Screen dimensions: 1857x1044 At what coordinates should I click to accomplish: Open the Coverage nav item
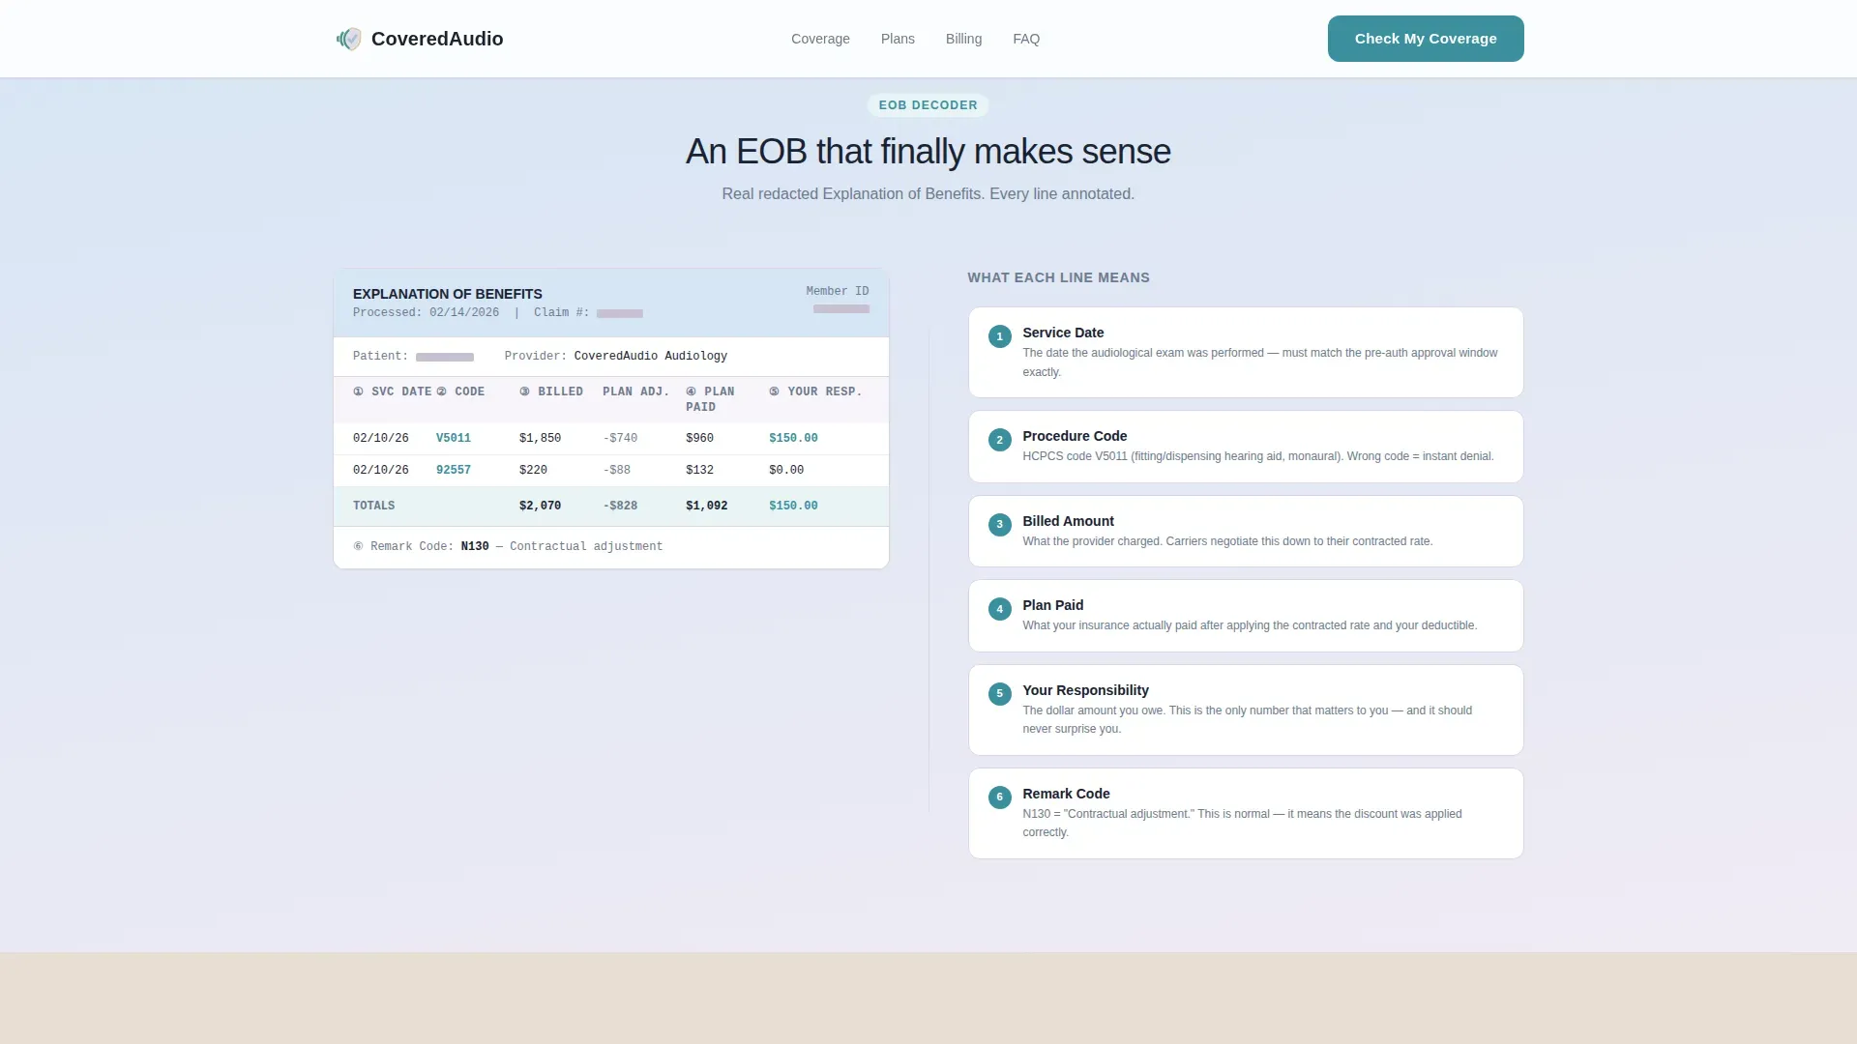tap(820, 39)
